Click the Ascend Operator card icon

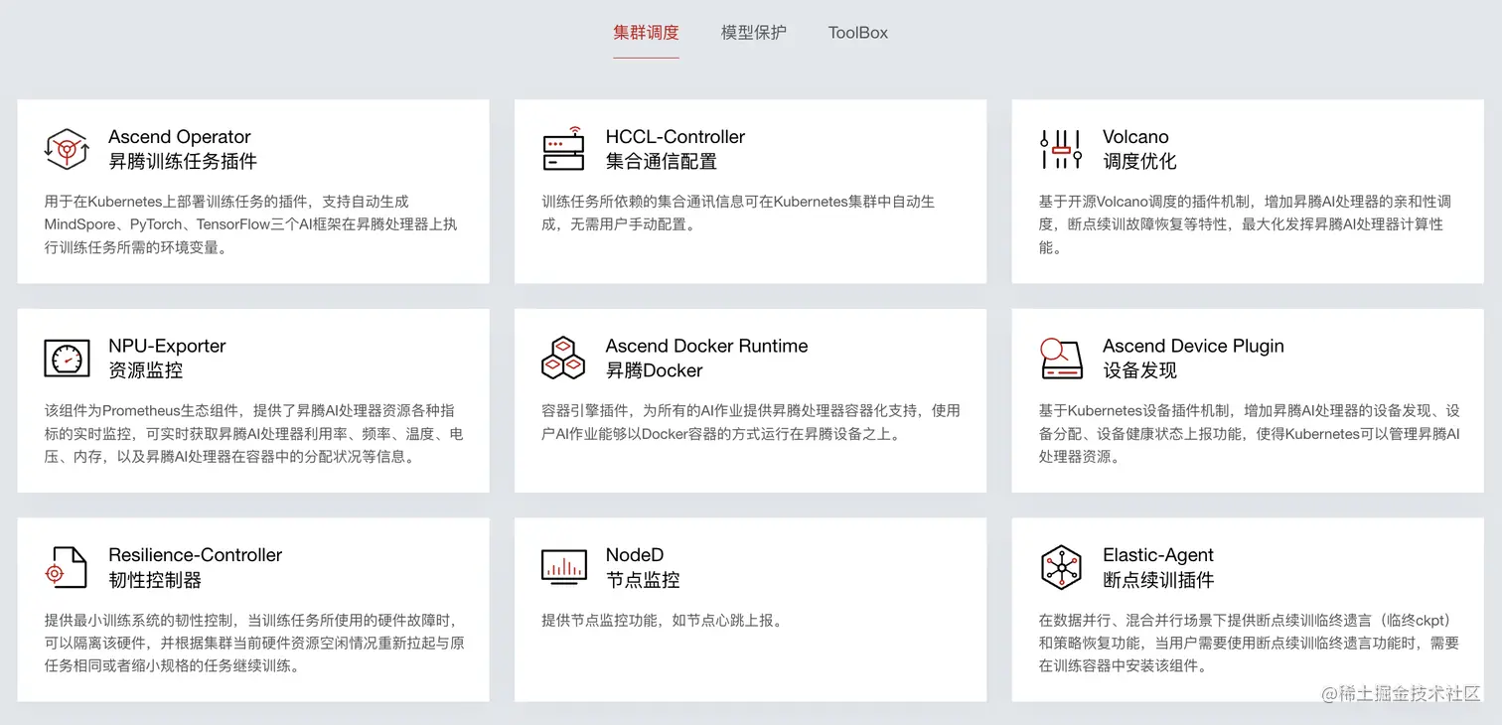(x=67, y=149)
